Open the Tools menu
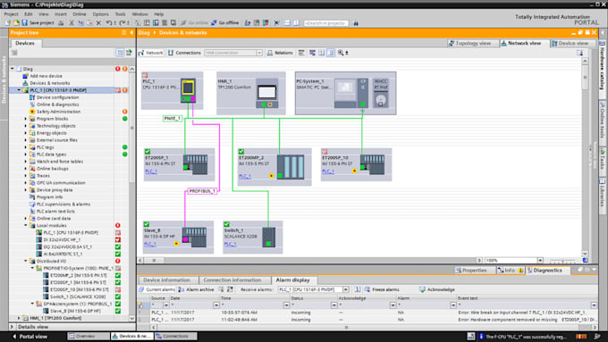This screenshot has height=342, width=608. (120, 14)
